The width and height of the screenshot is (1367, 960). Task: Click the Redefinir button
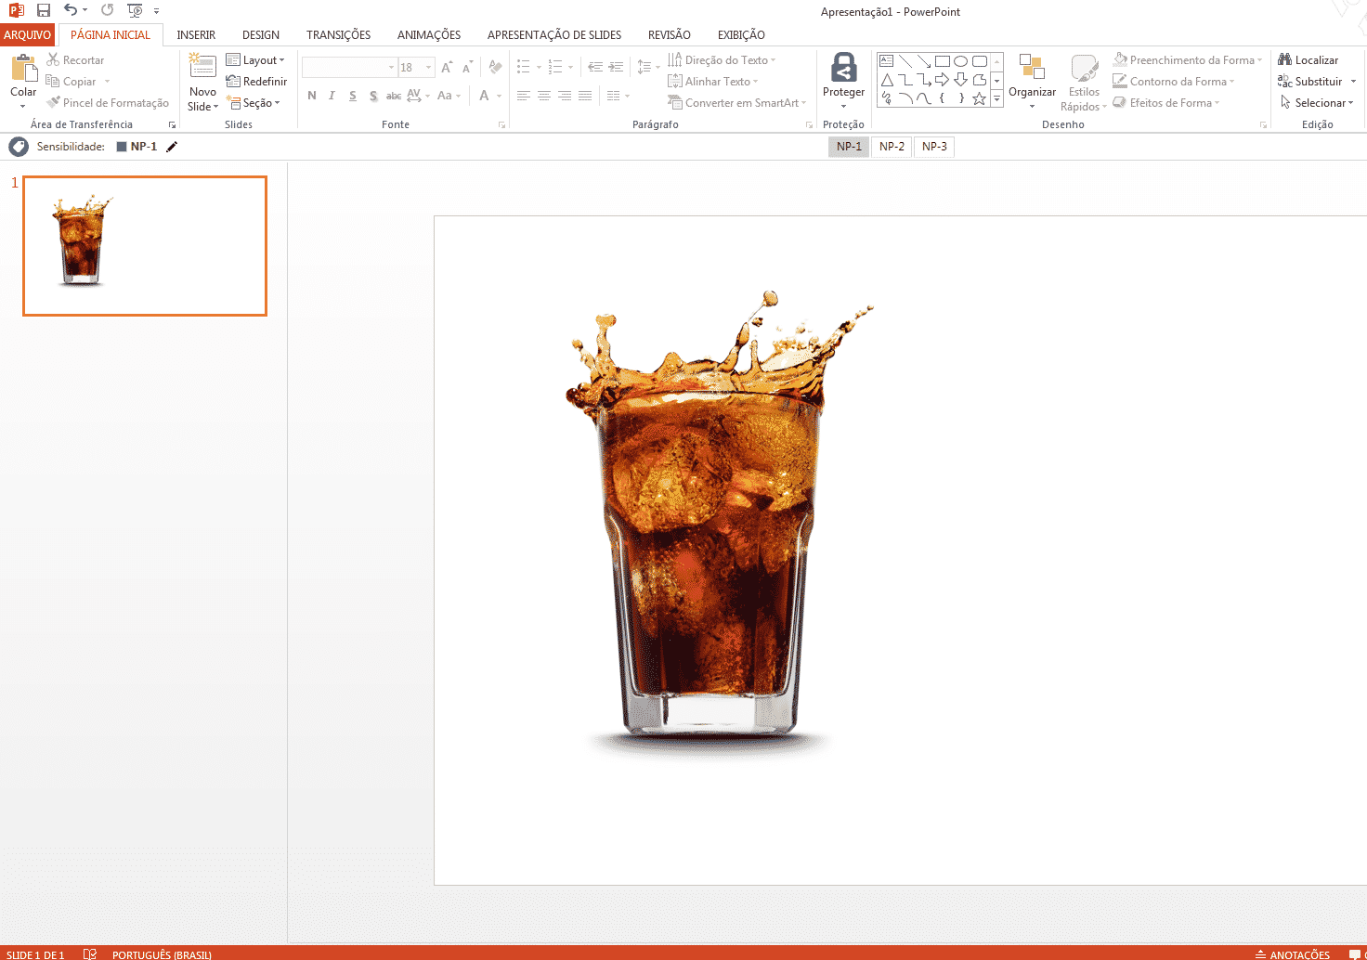pyautogui.click(x=256, y=81)
